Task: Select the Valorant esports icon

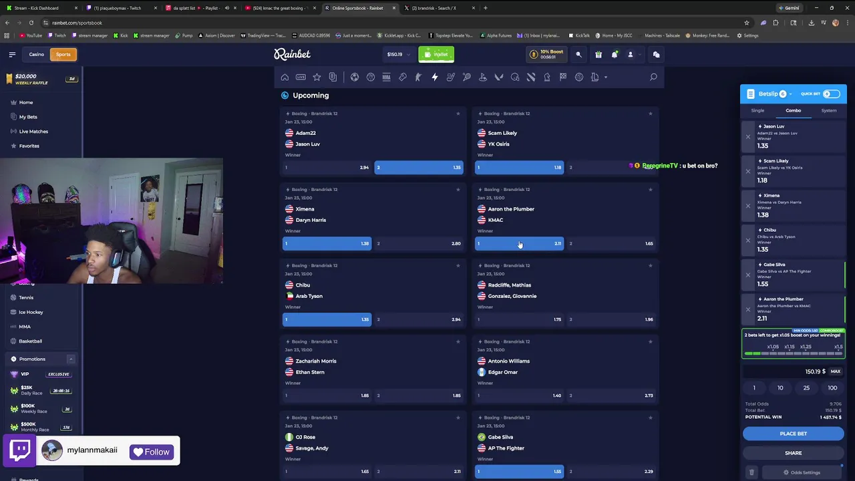Action: 499,77
